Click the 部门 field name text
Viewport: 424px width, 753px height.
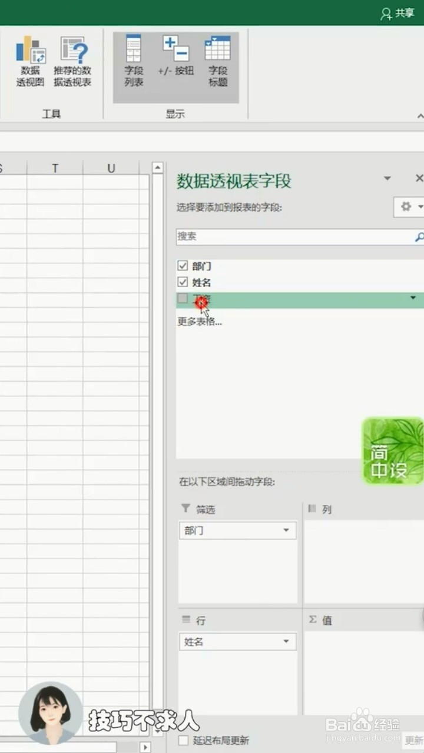pyautogui.click(x=201, y=266)
